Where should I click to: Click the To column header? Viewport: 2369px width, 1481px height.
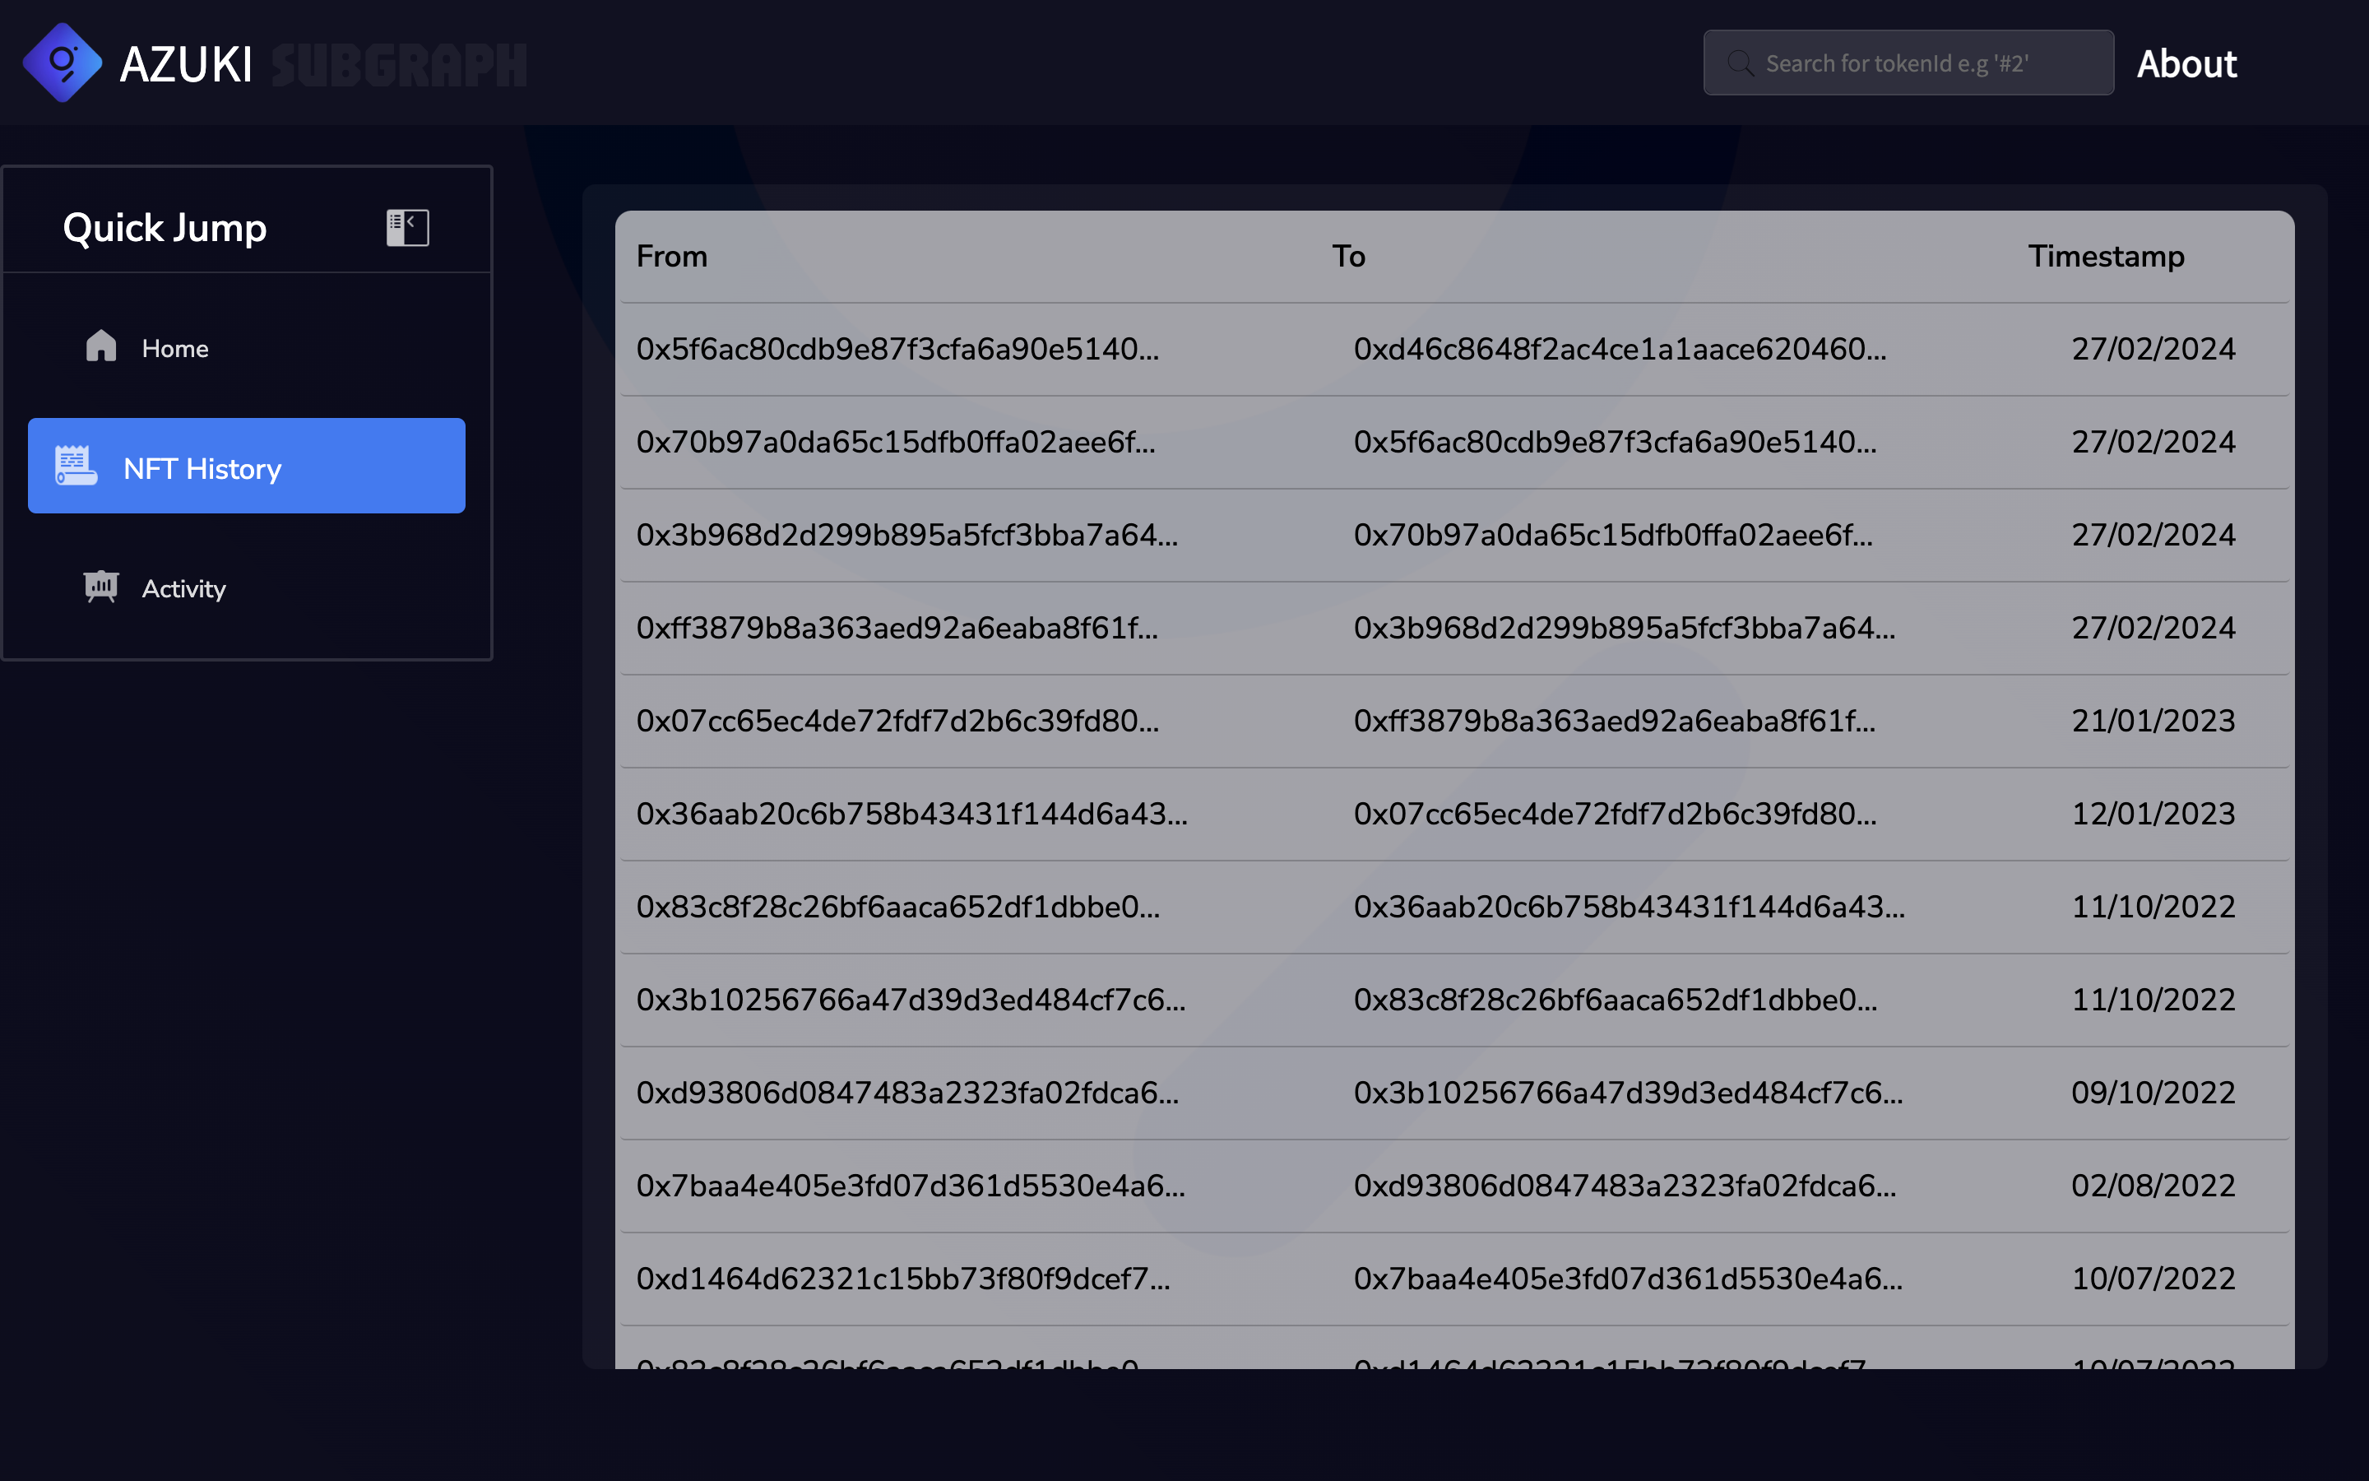click(x=1348, y=257)
